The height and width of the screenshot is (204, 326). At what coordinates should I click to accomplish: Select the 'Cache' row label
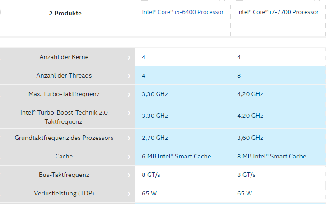tap(64, 156)
